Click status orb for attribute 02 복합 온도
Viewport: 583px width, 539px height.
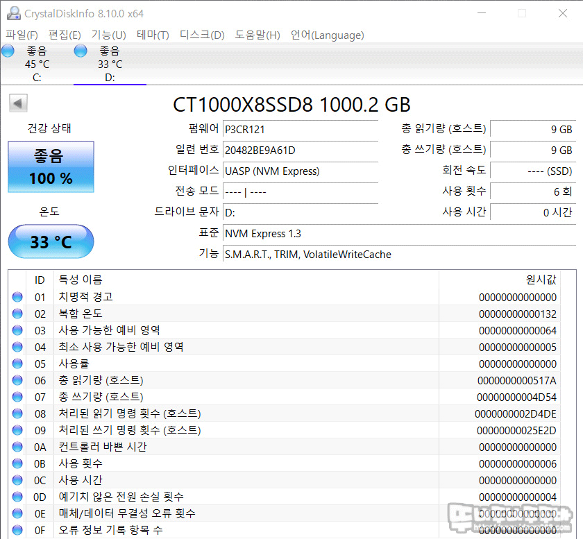point(17,314)
